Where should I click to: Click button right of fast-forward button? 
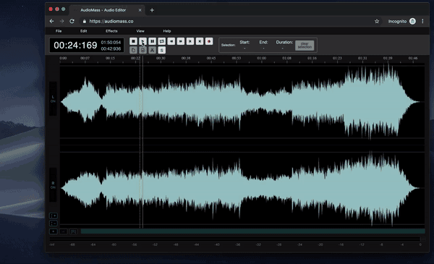190,41
